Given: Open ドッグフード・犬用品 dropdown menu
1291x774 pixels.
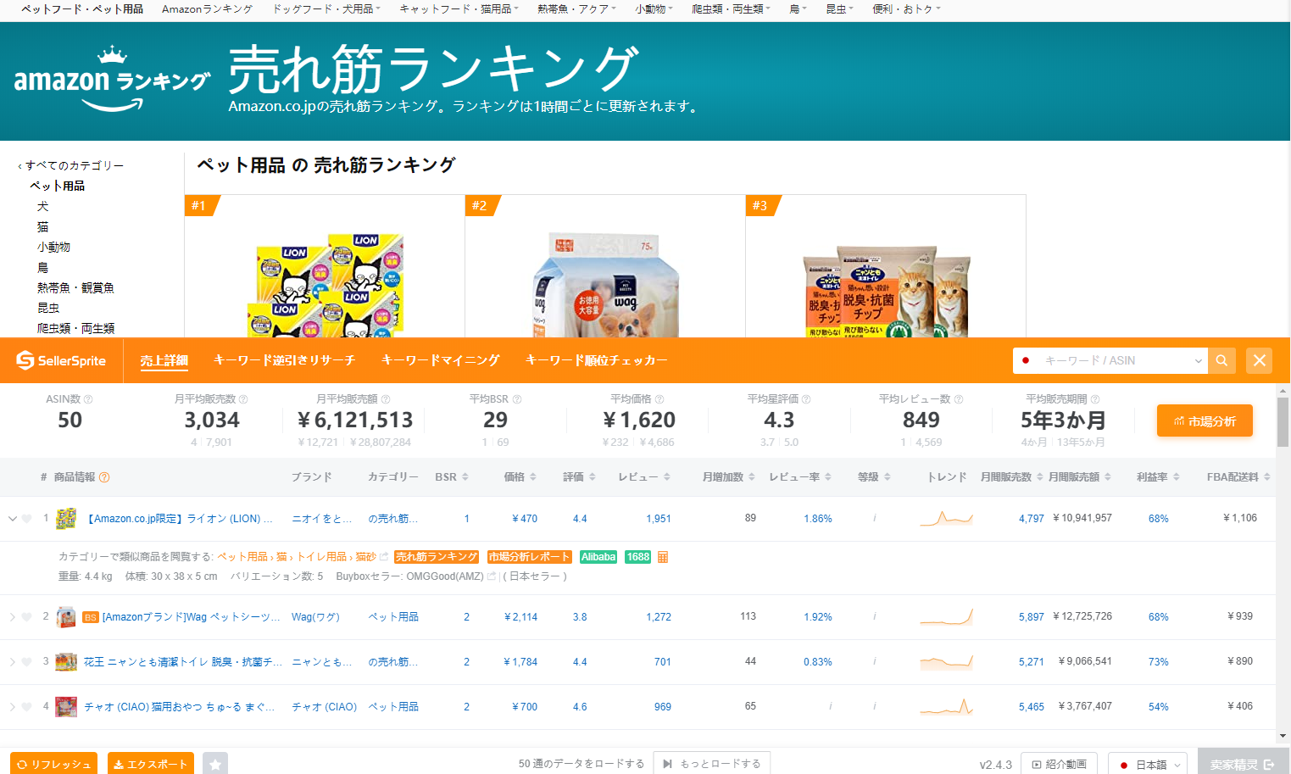Looking at the screenshot, I should tap(326, 8).
